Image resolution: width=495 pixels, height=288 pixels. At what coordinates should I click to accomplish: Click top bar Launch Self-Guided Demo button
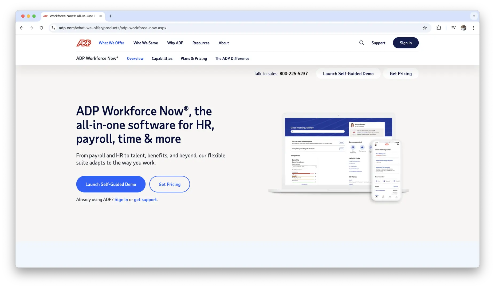click(x=348, y=74)
